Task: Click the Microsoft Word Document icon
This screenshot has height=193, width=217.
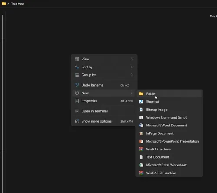Action: 141,126
